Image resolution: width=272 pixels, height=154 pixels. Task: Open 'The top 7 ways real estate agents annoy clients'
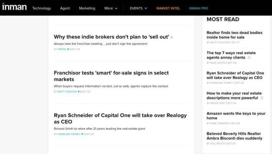point(231,55)
